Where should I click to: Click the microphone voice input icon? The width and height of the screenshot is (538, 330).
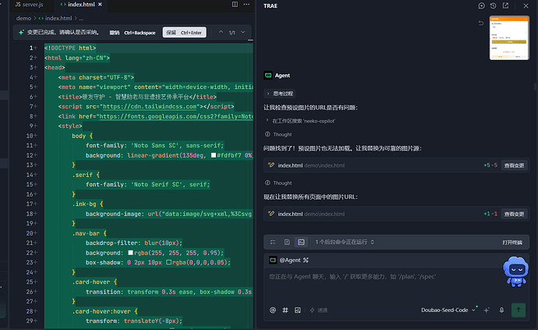coord(501,310)
